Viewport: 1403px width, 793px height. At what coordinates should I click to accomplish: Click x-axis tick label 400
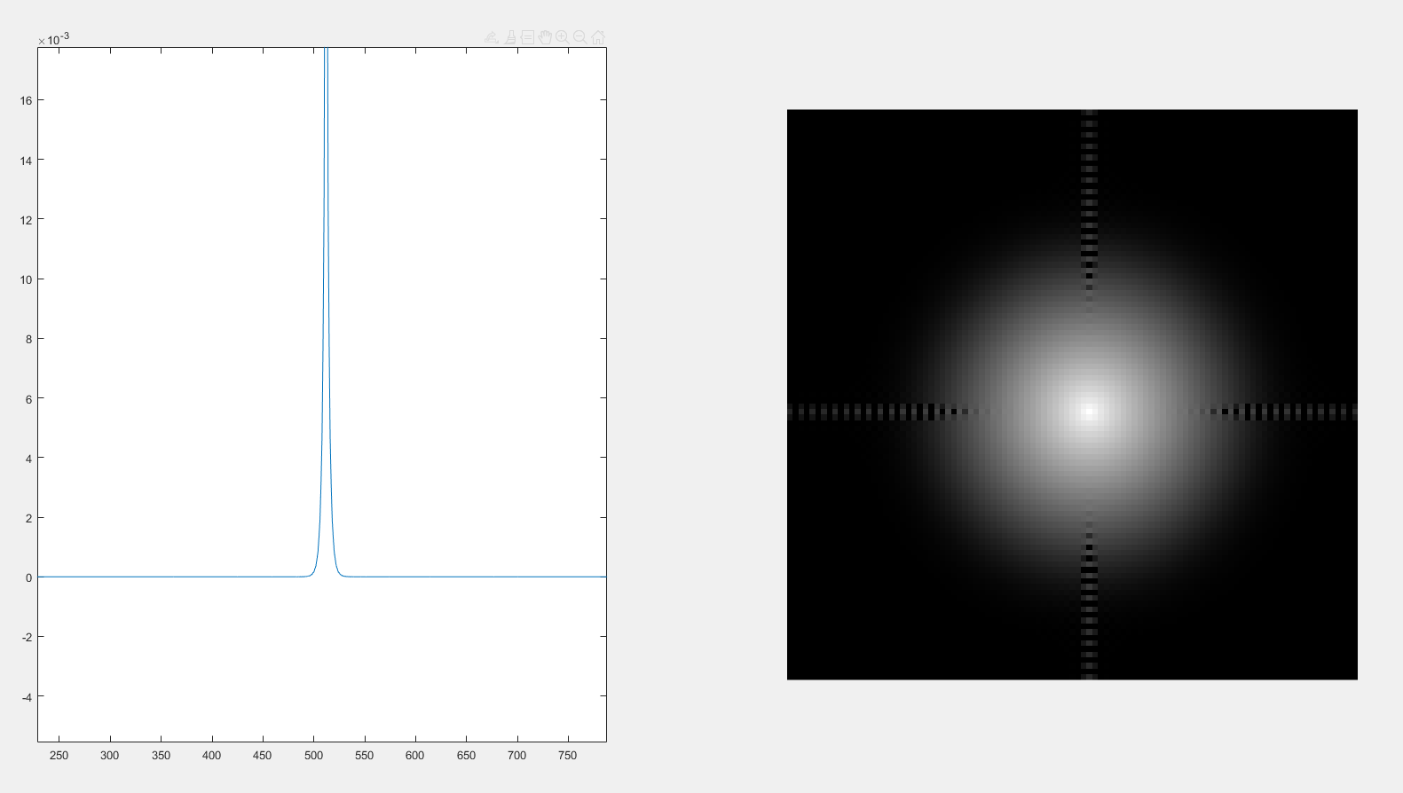click(x=211, y=756)
